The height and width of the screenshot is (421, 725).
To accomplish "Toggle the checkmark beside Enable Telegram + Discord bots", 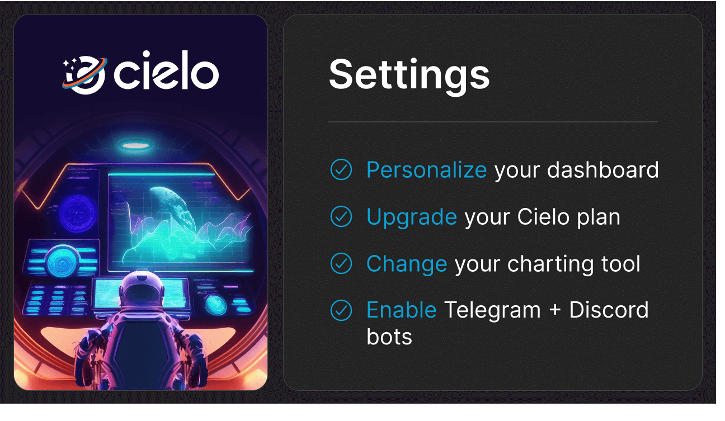I will tap(341, 310).
